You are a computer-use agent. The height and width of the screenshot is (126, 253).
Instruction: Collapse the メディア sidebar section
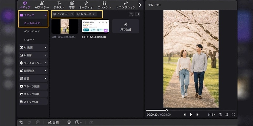point(46,15)
